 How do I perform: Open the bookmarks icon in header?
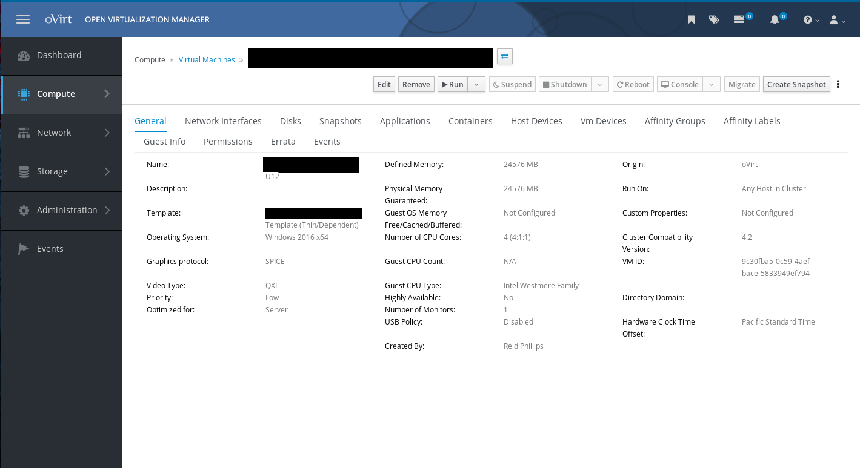691,19
